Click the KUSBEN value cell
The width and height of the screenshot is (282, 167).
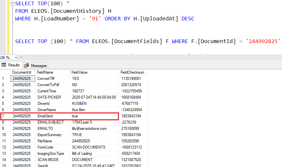click(94, 104)
